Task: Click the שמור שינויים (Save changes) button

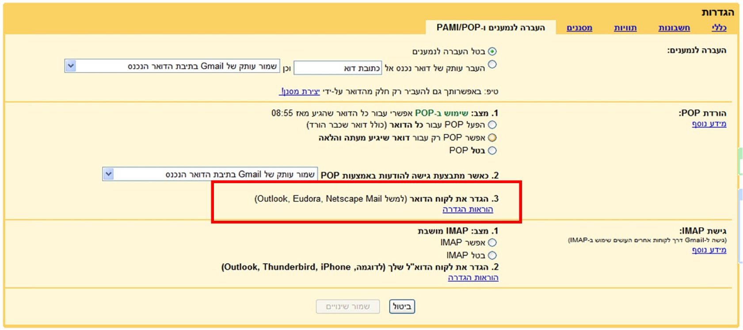Action: [x=348, y=307]
